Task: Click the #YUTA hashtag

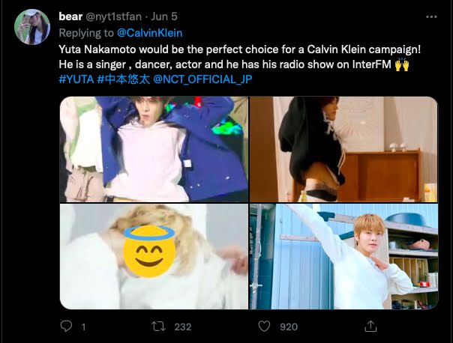Action: 76,79
